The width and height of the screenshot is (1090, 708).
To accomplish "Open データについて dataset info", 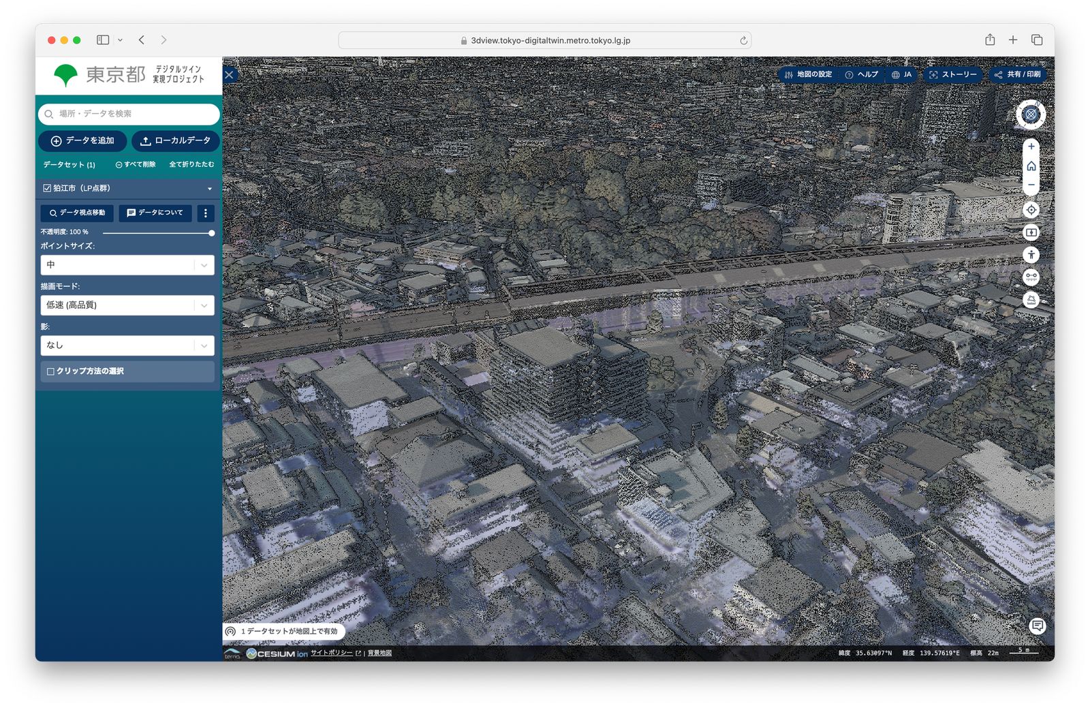I will (155, 213).
